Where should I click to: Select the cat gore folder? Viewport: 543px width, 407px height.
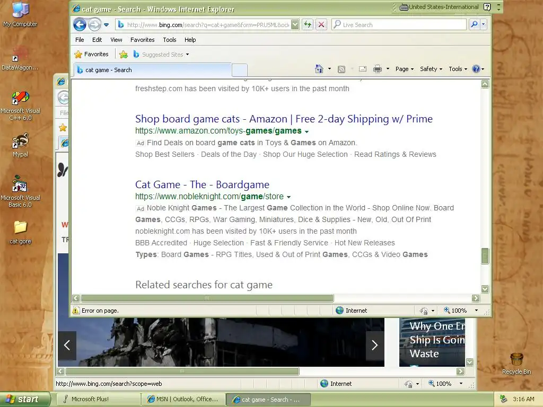[20, 233]
